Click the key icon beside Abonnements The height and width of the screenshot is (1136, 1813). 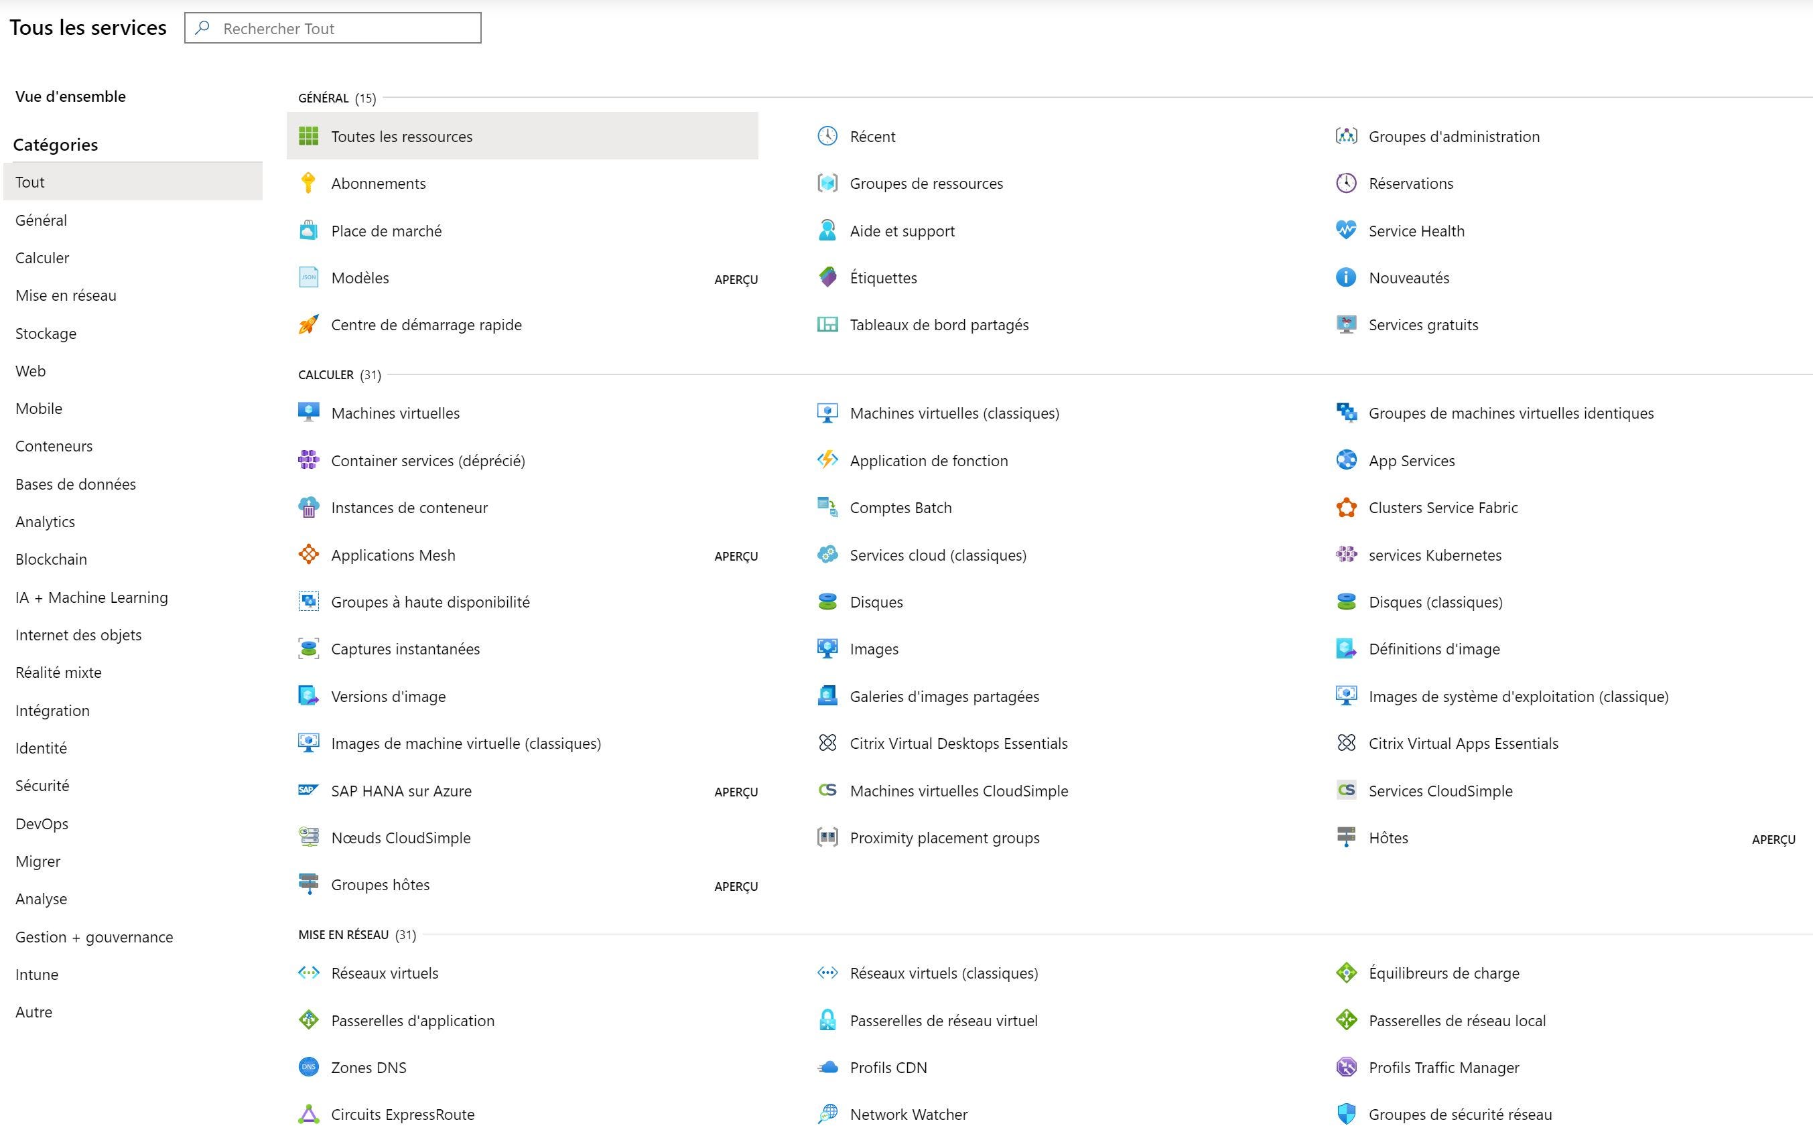click(308, 184)
